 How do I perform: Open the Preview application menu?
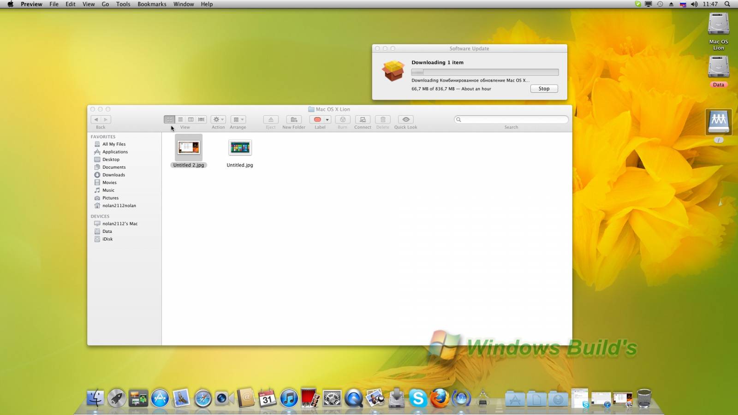(x=31, y=4)
